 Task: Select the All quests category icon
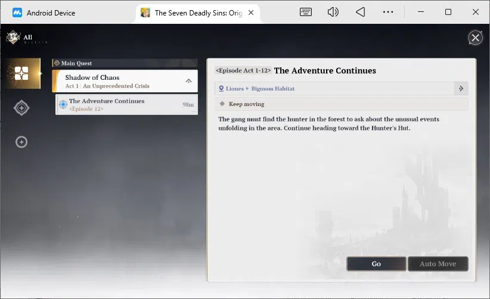(23, 73)
